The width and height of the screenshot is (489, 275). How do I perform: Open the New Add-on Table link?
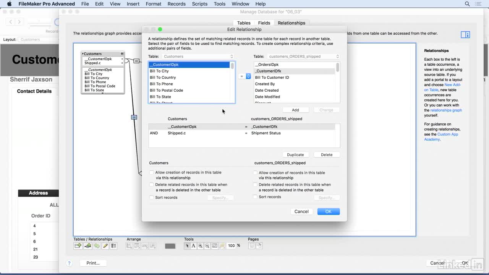pos(442,87)
